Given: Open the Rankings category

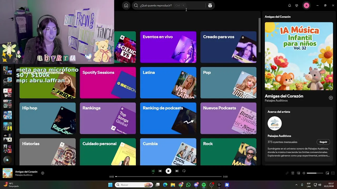Looking at the screenshot, I should point(108,118).
